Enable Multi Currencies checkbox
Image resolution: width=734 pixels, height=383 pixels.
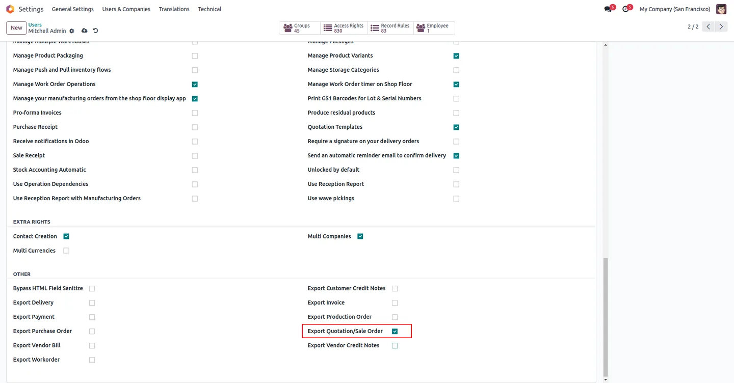click(66, 251)
